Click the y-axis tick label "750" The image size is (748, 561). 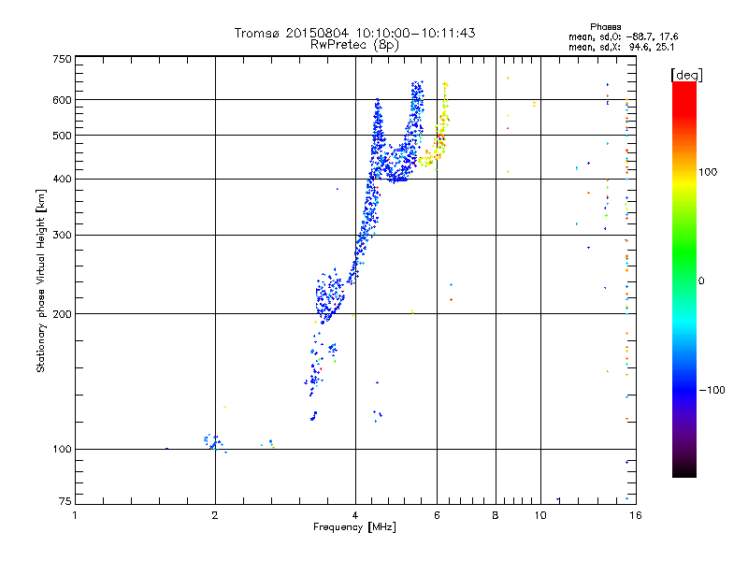[x=62, y=60]
